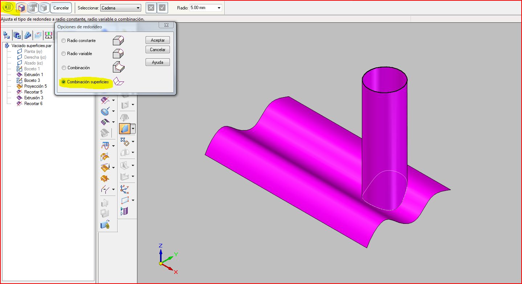The width and height of the screenshot is (522, 284).
Task: Select the pattern feature tool icon
Action: [x=125, y=141]
